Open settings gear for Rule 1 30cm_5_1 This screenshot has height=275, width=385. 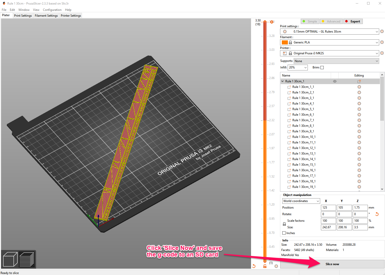click(x=359, y=109)
